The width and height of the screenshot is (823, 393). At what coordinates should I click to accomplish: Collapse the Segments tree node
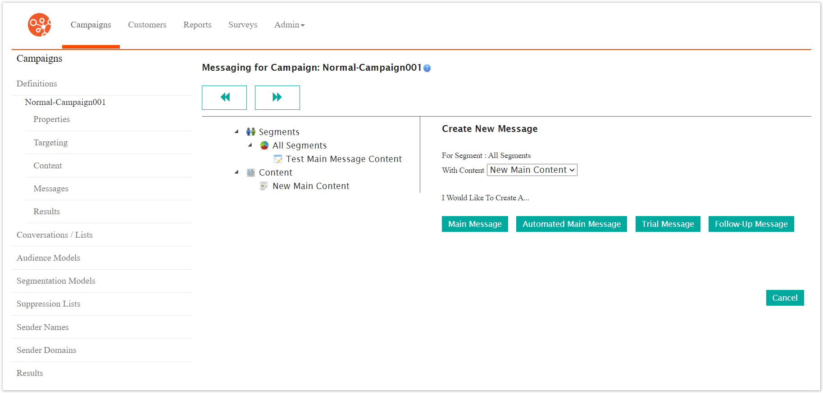pyautogui.click(x=237, y=131)
